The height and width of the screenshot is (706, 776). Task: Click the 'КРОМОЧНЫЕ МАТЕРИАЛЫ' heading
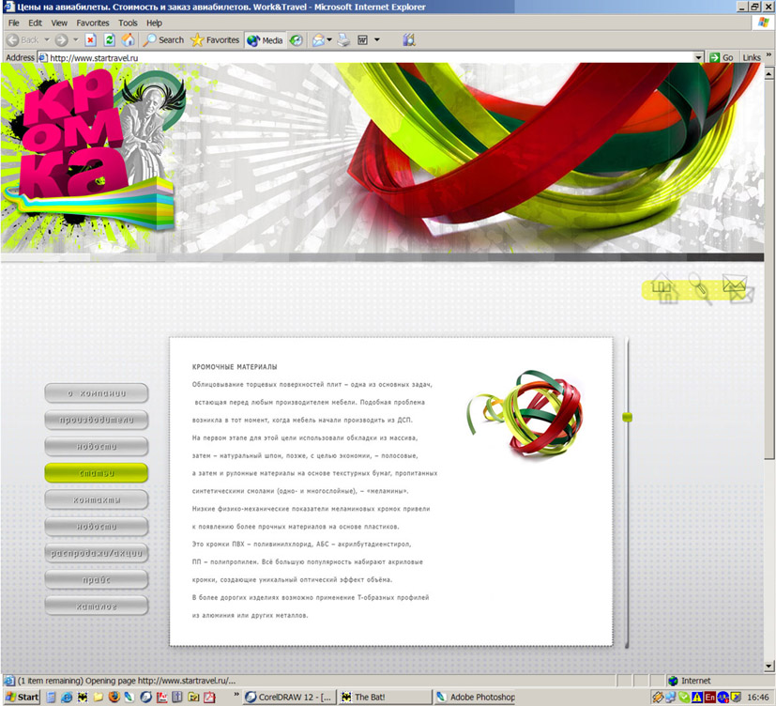235,367
